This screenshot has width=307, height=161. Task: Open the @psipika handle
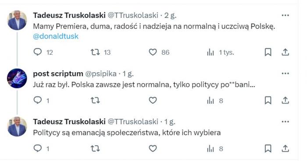pyautogui.click(x=101, y=73)
